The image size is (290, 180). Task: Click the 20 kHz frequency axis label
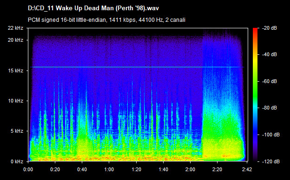pos(15,40)
